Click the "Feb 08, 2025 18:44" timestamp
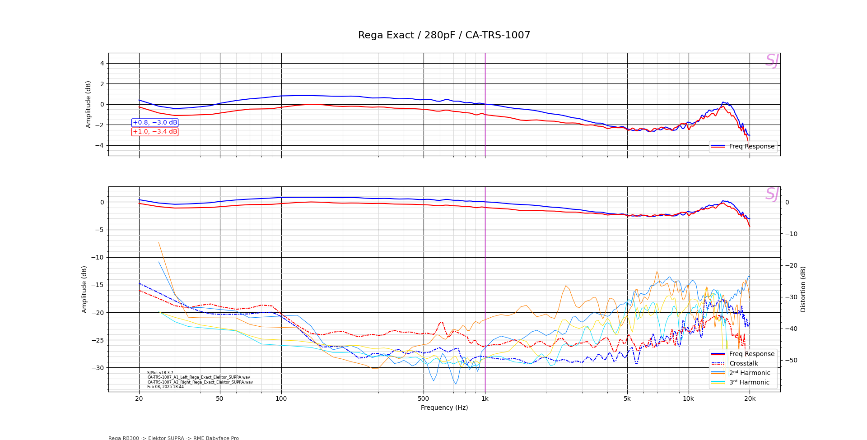This screenshot has height=440, width=867. [x=165, y=387]
